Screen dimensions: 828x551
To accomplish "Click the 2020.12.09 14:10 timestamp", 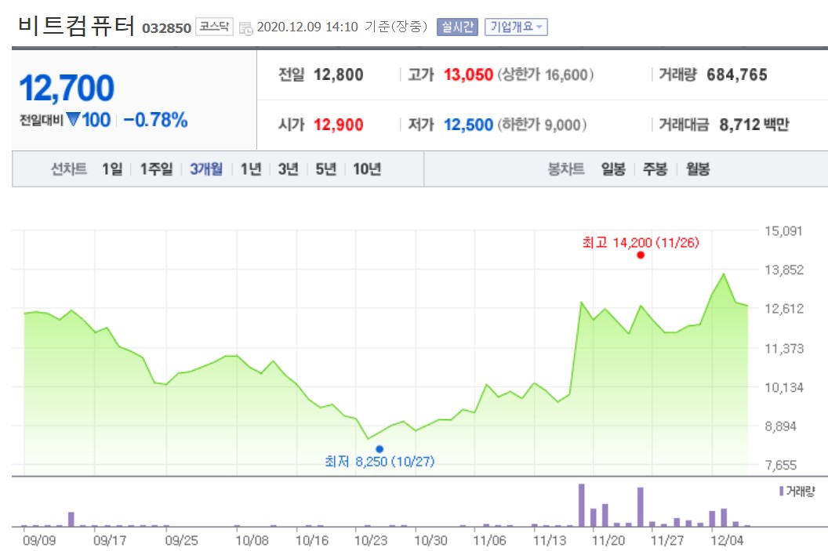I will point(307,27).
